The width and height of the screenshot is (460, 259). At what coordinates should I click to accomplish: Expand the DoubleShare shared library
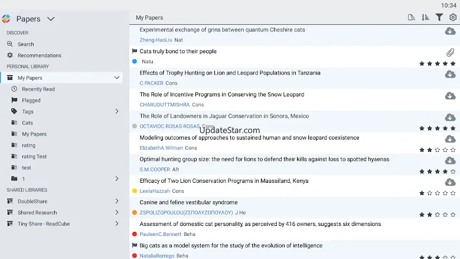coord(117,201)
